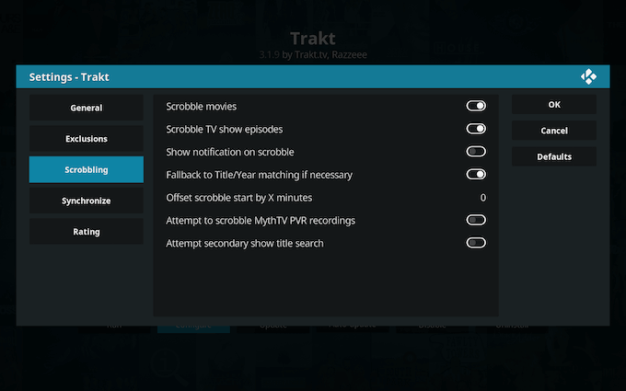Select the 'Offset scrobble start by X minutes' label
The height and width of the screenshot is (391, 626).
click(x=238, y=198)
